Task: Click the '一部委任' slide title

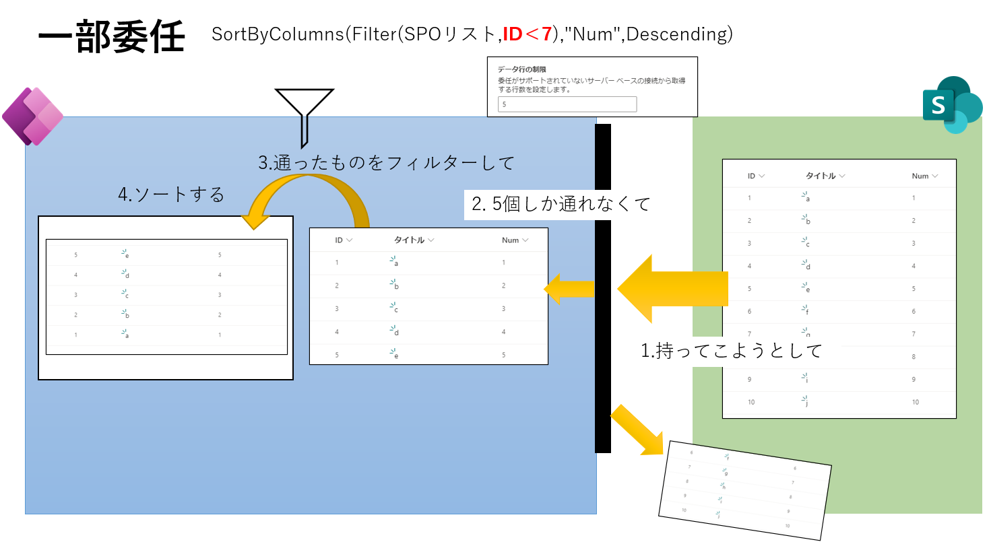Action: pyautogui.click(x=111, y=37)
